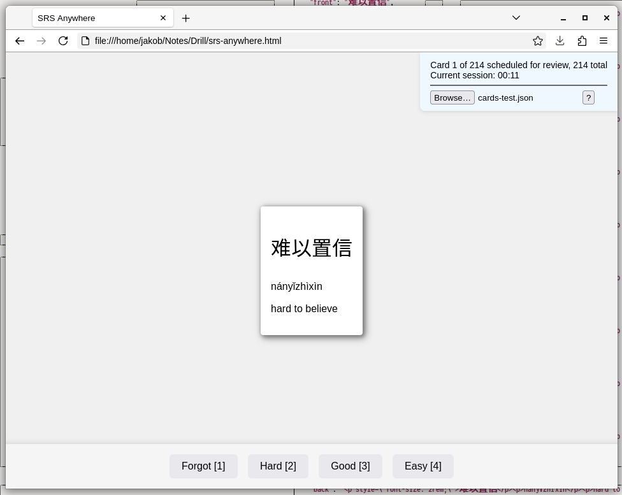Toggle the bookmark star for this page
The width and height of the screenshot is (622, 495).
click(x=537, y=41)
